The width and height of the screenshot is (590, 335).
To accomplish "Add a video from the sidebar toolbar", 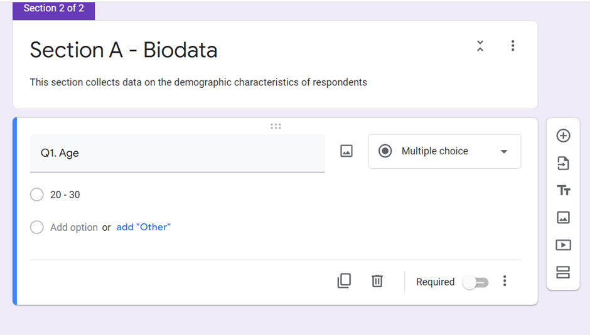I will click(x=563, y=245).
